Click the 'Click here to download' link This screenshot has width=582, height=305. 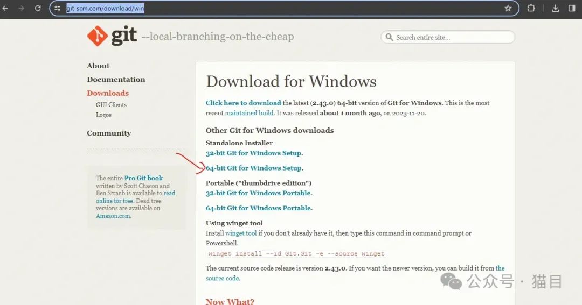(x=244, y=103)
